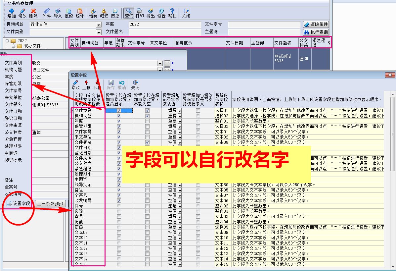Toggle display checkbox for 文件类别 row
The image size is (396, 271).
[119, 110]
